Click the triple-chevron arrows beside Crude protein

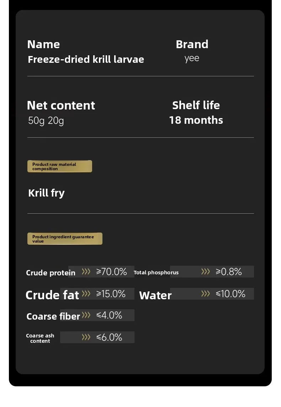click(86, 272)
